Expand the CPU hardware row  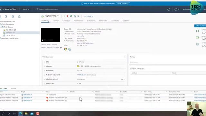[44, 62]
